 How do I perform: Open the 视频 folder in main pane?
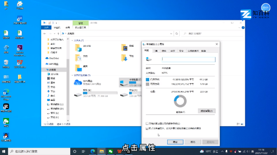click(124, 47)
